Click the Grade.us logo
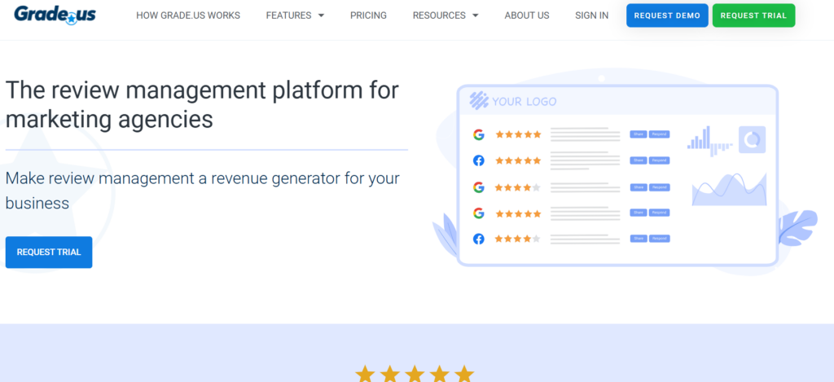Viewport: 834px width, 382px height. pos(55,15)
